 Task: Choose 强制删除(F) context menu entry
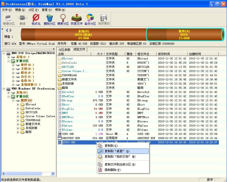click(123, 170)
